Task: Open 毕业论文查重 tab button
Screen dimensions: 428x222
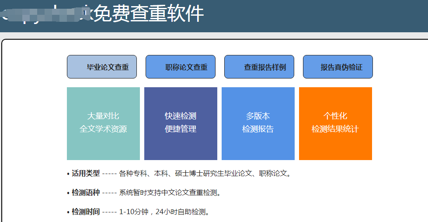Action: (x=102, y=67)
